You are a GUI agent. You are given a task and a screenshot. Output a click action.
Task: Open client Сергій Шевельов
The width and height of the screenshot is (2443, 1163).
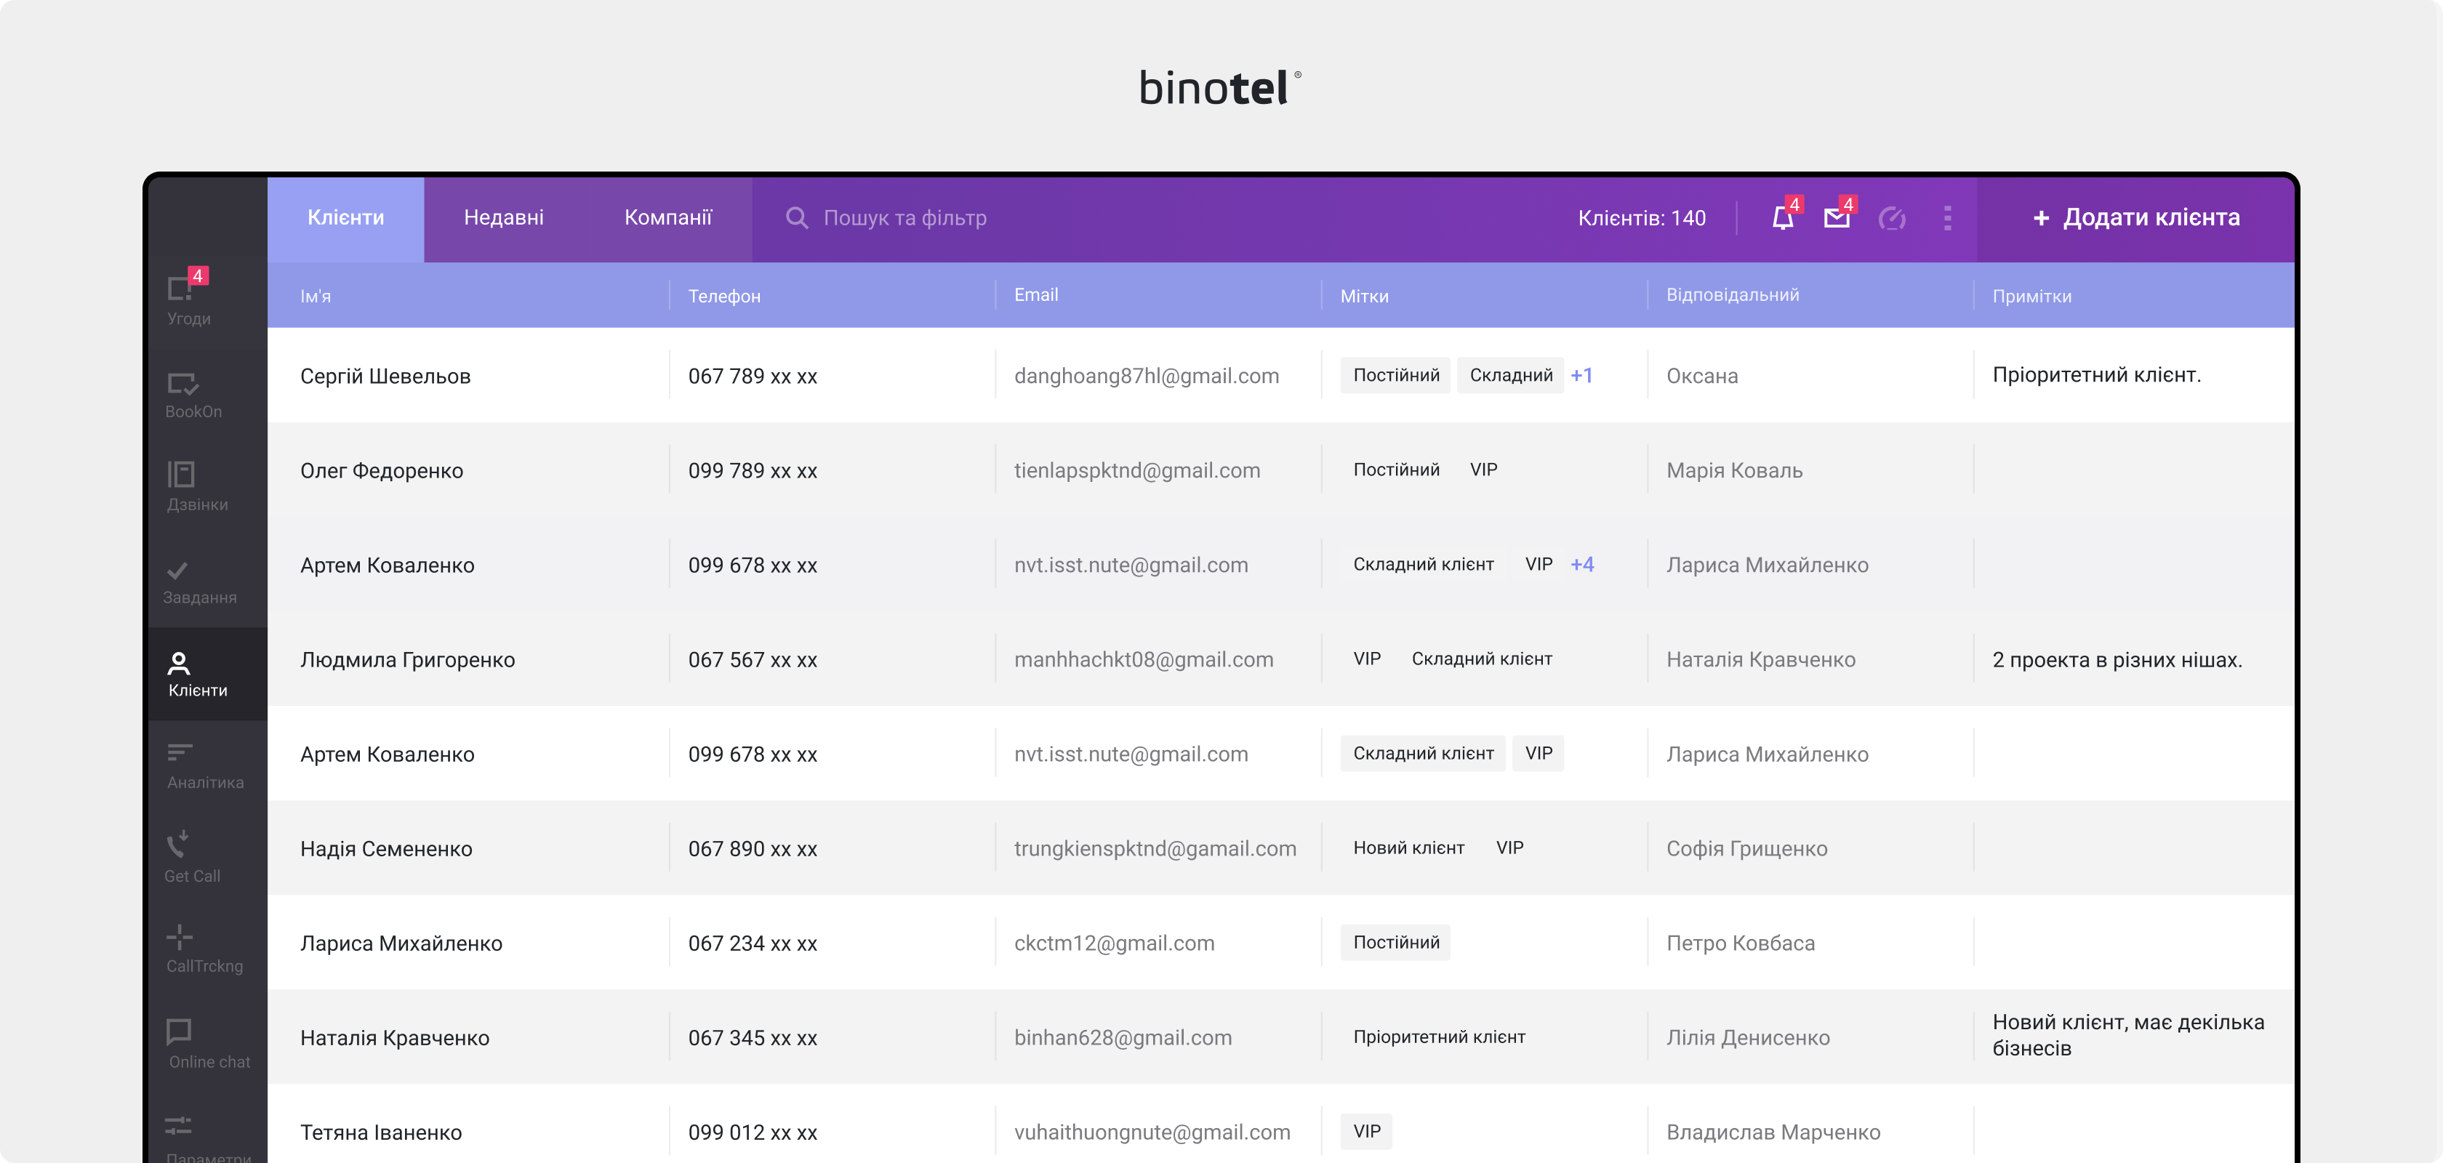(385, 377)
